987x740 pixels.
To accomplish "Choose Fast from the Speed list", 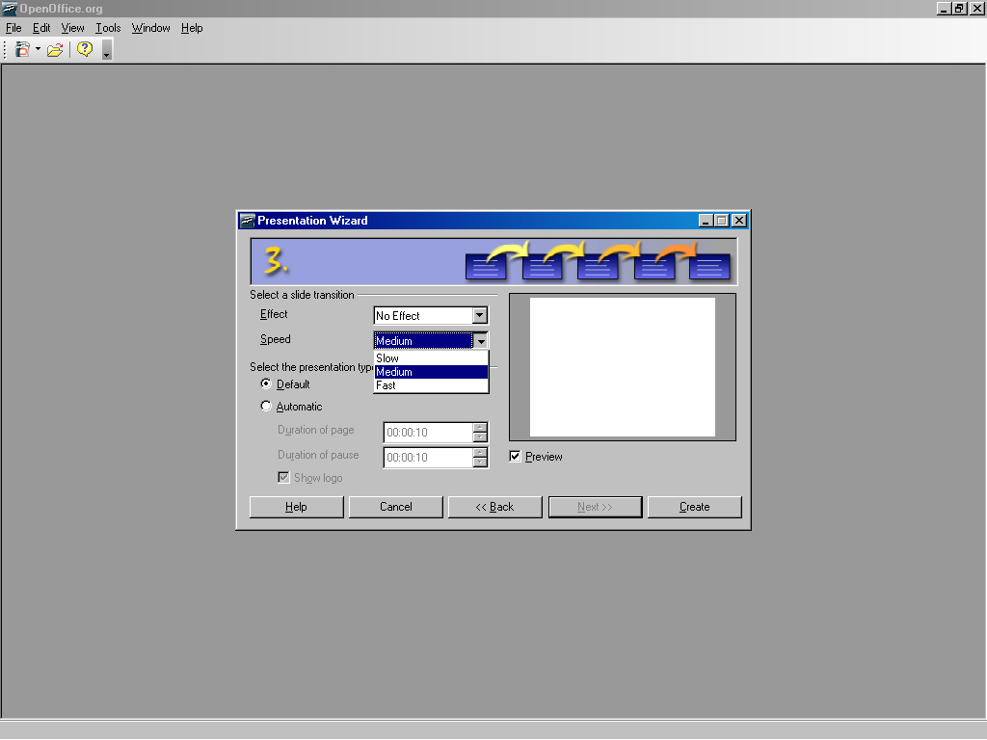I will 431,385.
